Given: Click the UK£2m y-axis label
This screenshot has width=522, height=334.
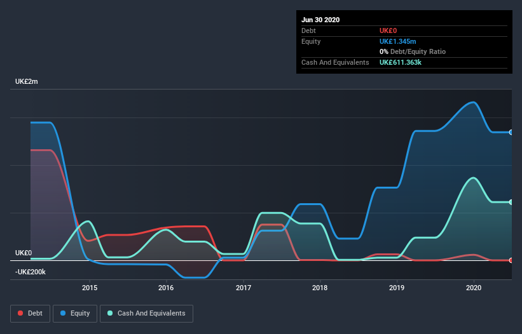Looking at the screenshot, I should (26, 82).
